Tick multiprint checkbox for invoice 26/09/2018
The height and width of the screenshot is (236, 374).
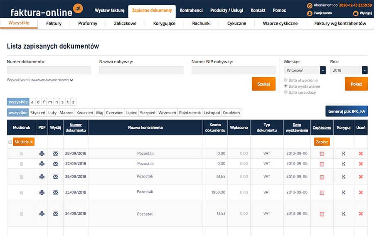tap(22, 177)
